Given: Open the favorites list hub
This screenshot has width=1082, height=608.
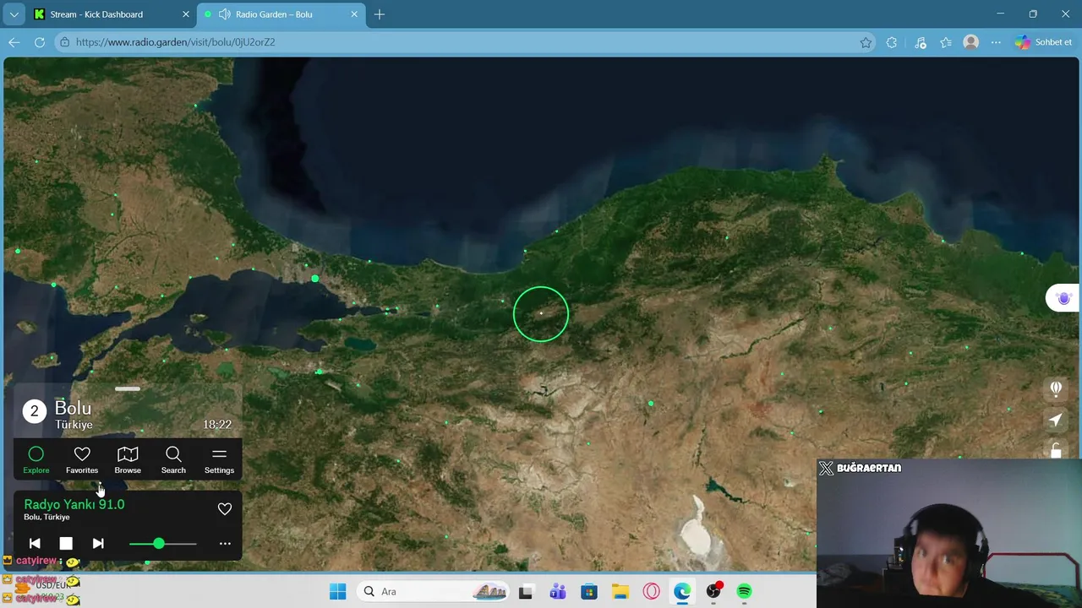Looking at the screenshot, I should point(946,42).
